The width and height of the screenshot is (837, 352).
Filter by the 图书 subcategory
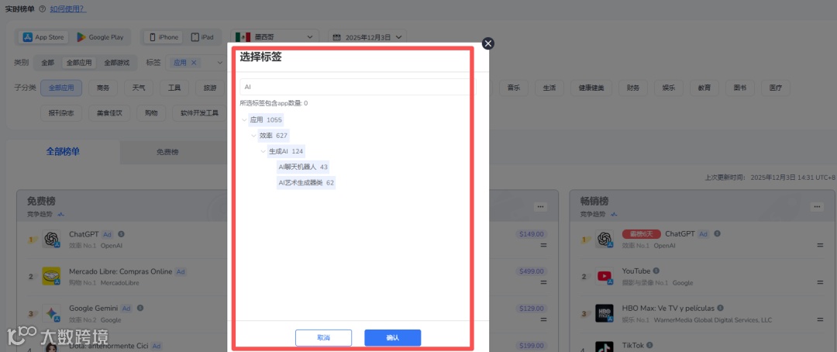tap(740, 88)
